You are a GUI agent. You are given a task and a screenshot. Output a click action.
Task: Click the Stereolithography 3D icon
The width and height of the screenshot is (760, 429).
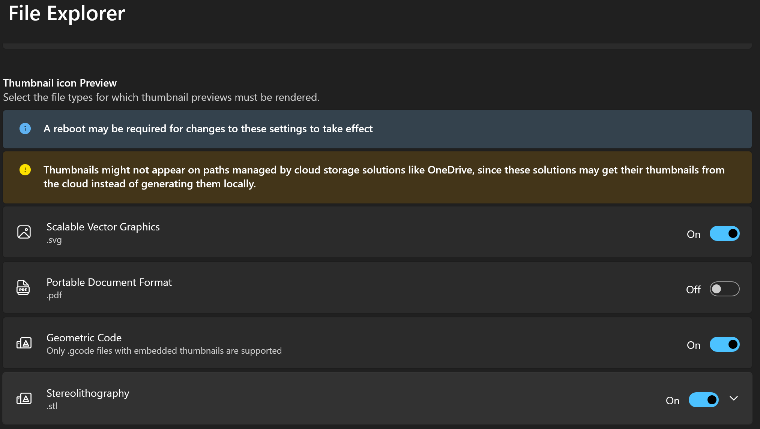[x=24, y=399]
